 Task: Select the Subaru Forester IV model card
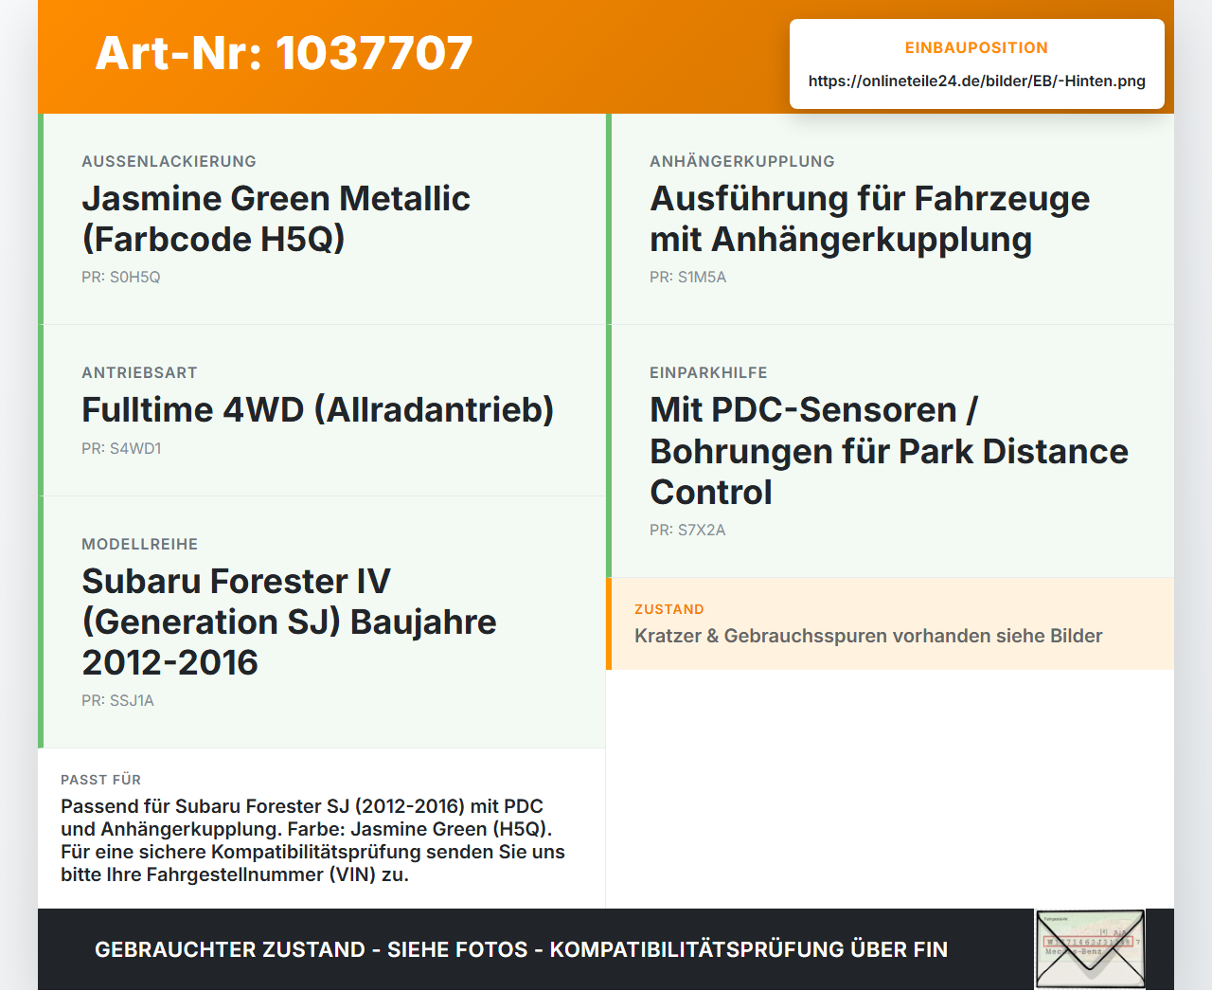point(322,622)
